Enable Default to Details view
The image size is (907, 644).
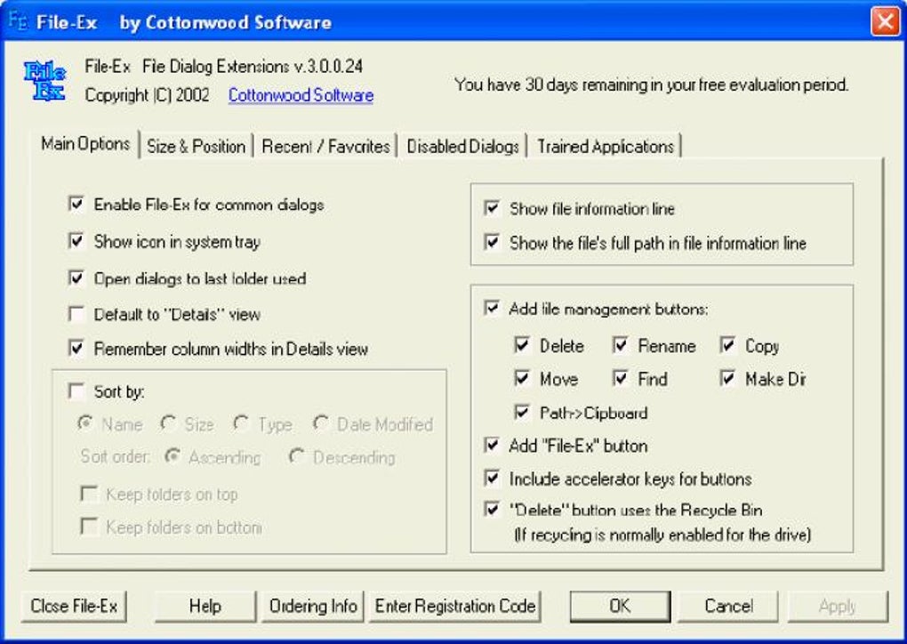[x=76, y=313]
